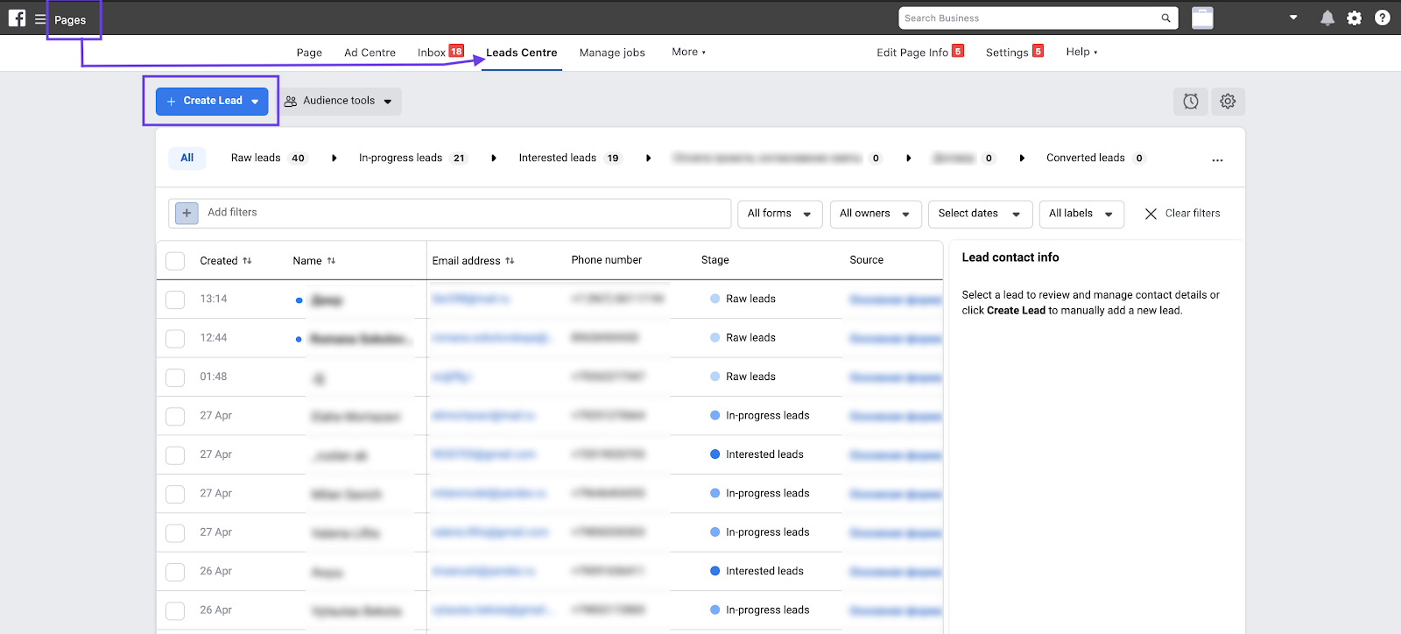Open the notifications bell icon
The height and width of the screenshot is (634, 1401).
[x=1327, y=18]
